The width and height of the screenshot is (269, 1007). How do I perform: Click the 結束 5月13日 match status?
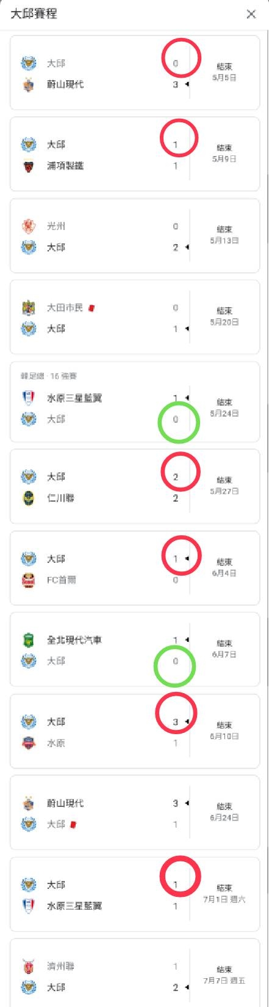tap(224, 235)
